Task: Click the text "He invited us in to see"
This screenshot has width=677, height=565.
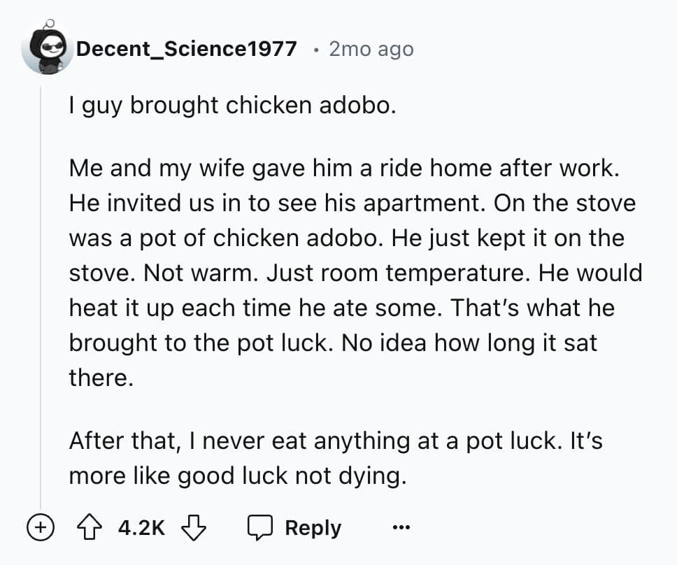Action: point(193,203)
